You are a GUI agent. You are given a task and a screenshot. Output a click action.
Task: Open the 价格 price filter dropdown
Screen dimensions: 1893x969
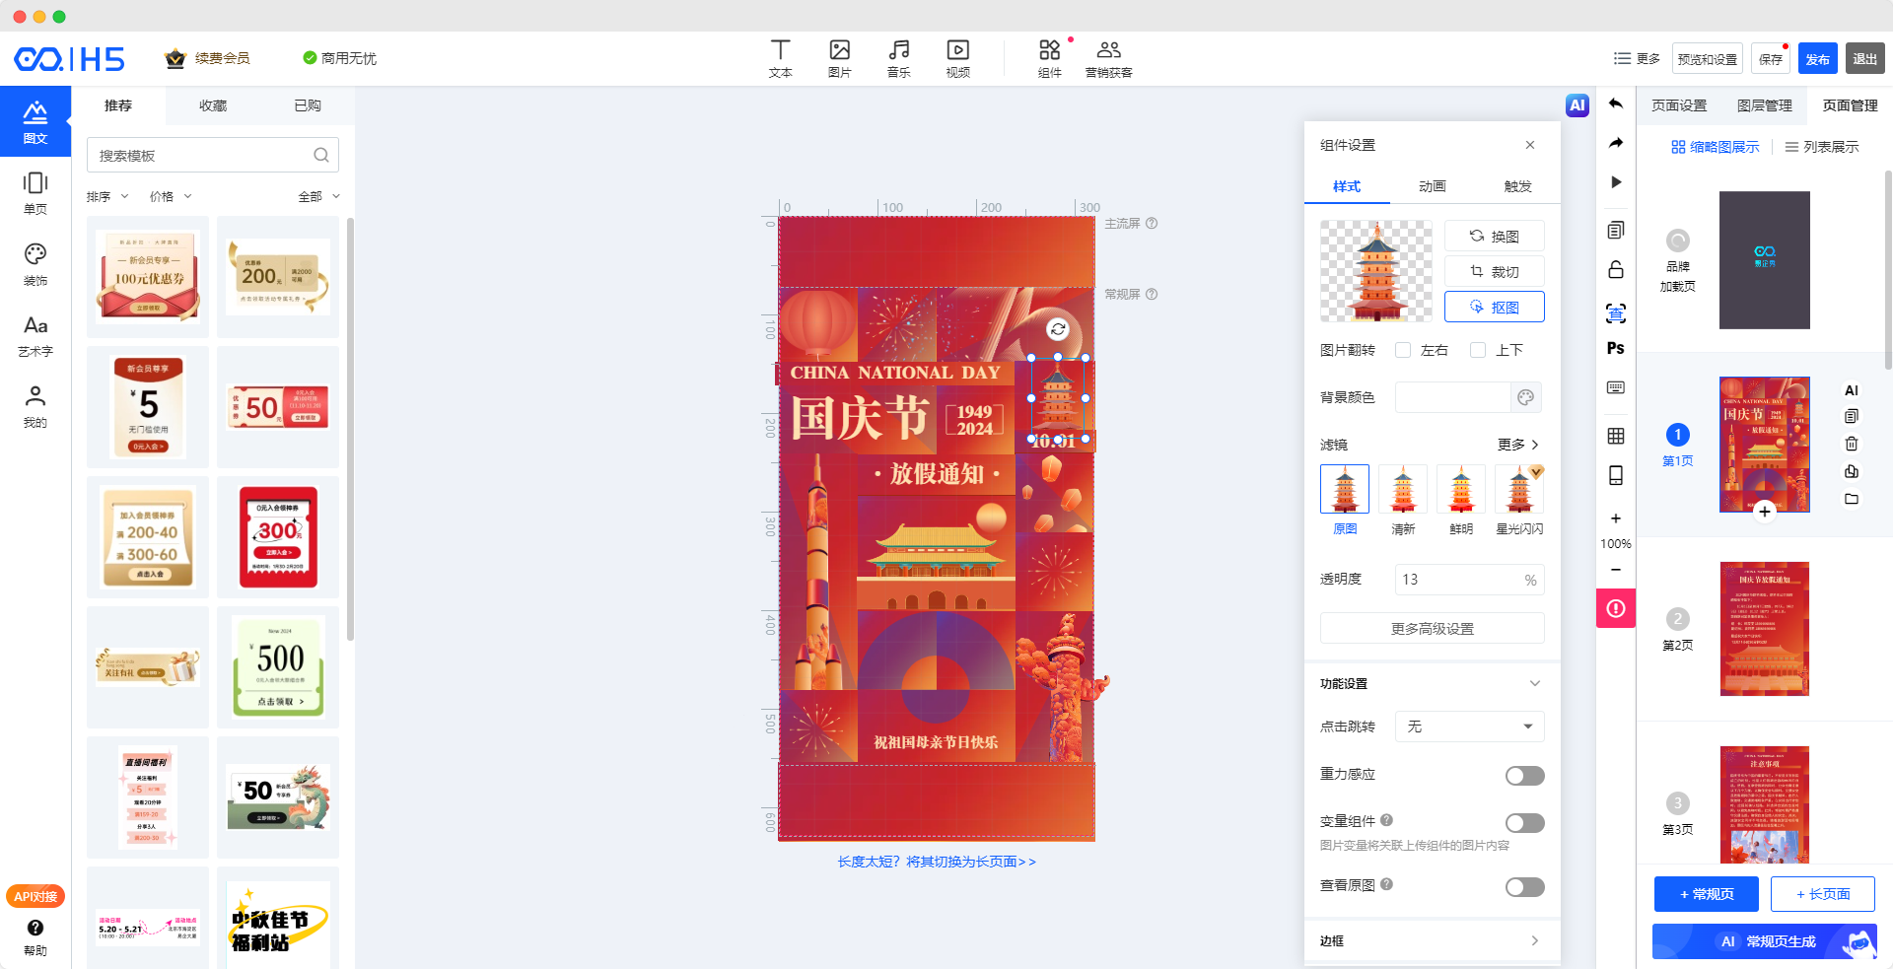(x=171, y=196)
